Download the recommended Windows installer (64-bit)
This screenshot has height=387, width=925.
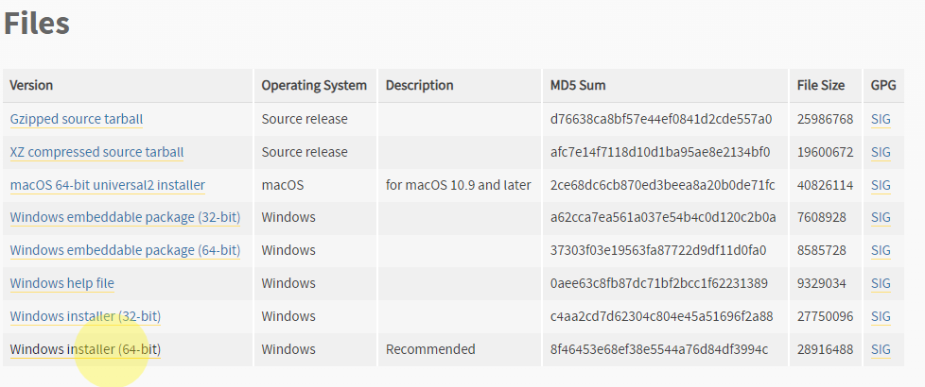coord(85,349)
